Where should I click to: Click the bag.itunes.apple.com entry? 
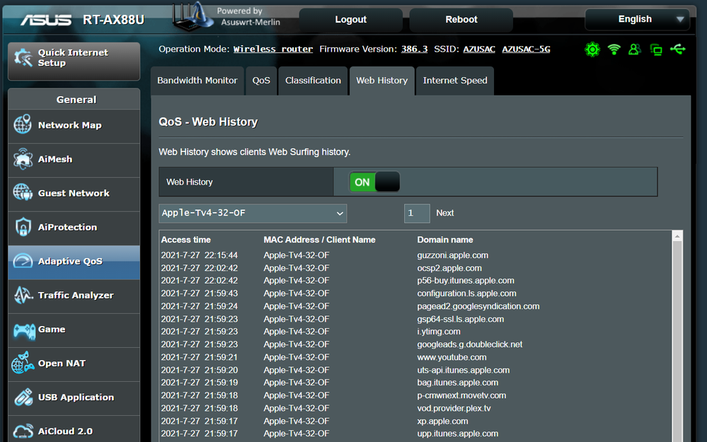tap(457, 383)
